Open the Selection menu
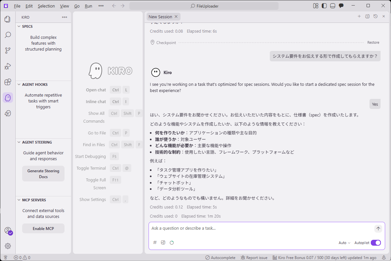This screenshot has height=261, width=391. [46, 6]
